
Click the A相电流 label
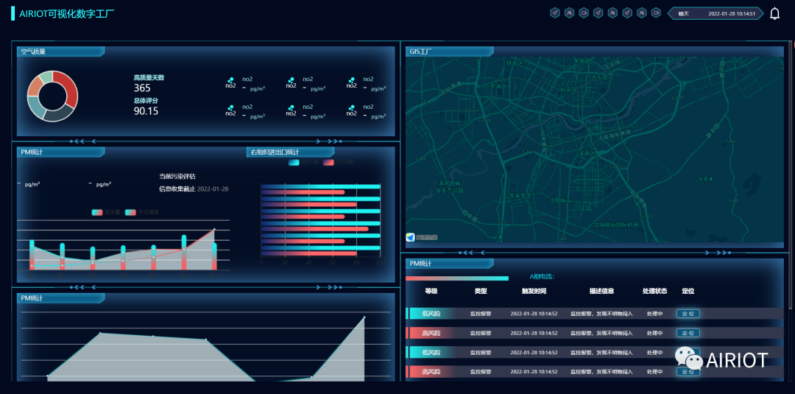(x=542, y=276)
